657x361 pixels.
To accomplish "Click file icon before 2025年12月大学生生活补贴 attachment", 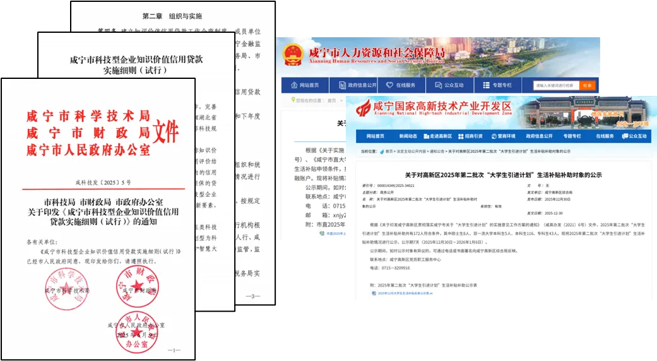I will coord(374,293).
